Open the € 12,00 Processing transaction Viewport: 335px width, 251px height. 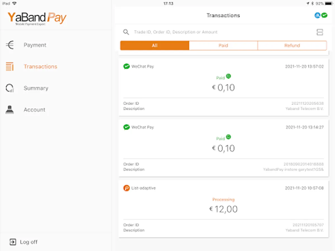tap(224, 209)
